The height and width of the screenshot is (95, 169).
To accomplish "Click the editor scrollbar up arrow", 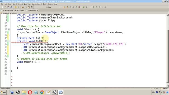I will click(167, 15).
